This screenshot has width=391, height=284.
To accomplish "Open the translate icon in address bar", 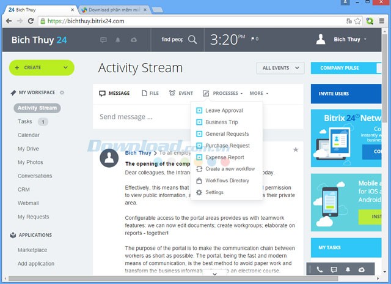I will tap(349, 21).
